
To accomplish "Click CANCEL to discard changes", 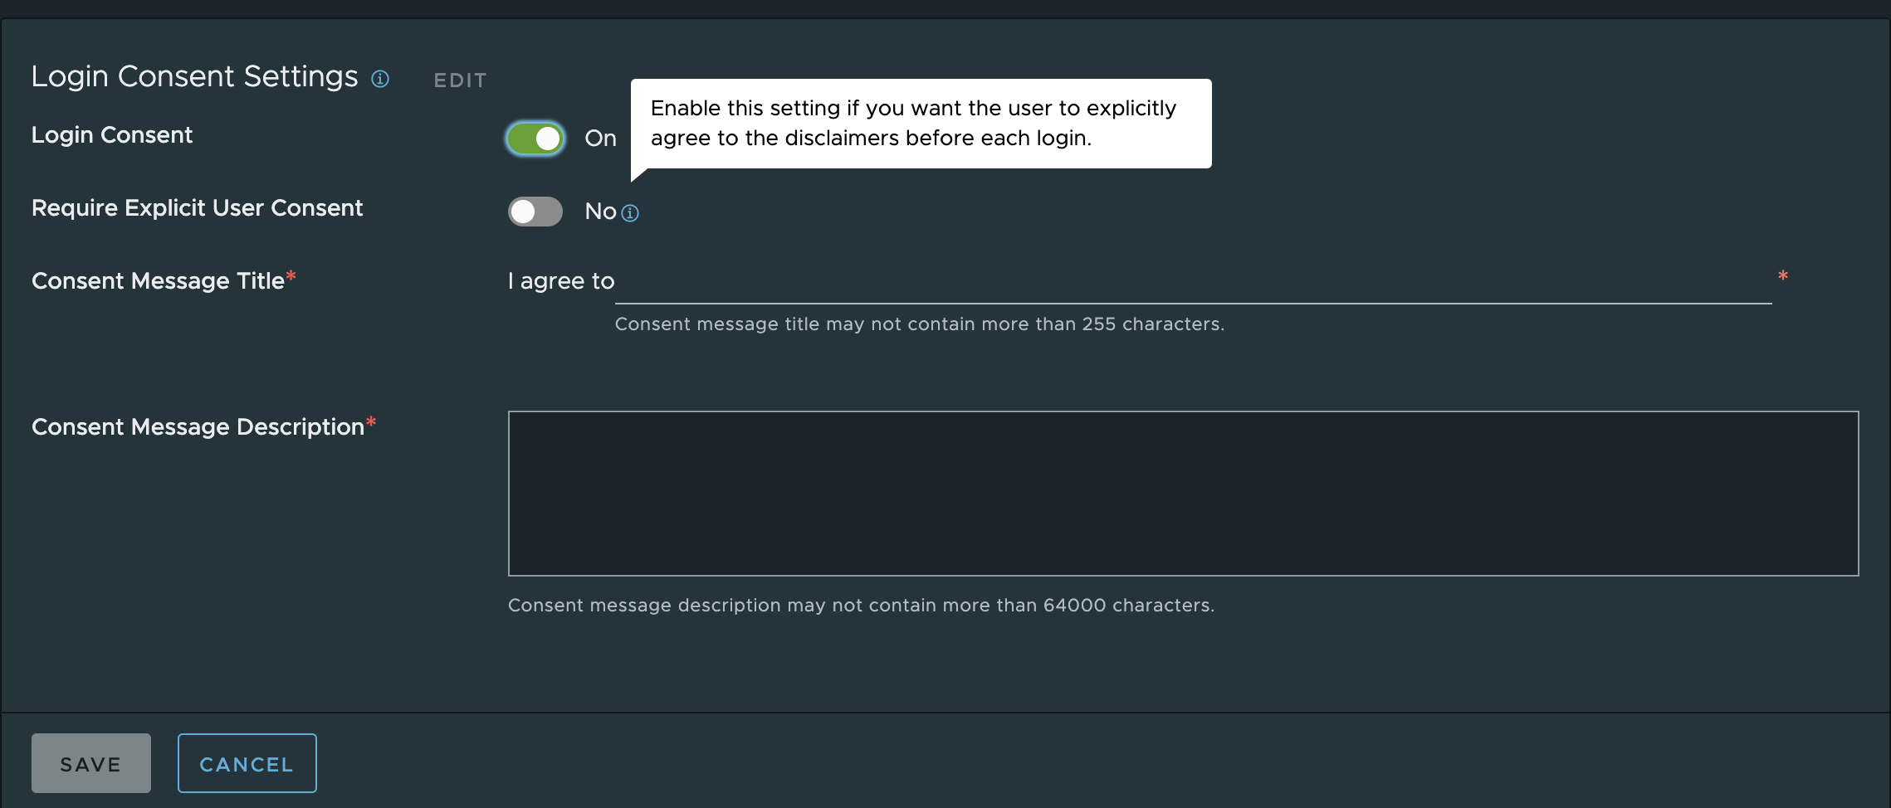I will click(x=247, y=763).
